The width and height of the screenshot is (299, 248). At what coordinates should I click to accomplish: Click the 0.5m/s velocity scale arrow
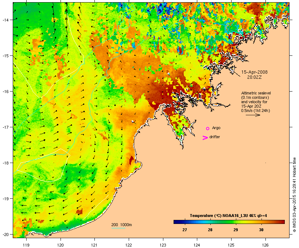253,115
